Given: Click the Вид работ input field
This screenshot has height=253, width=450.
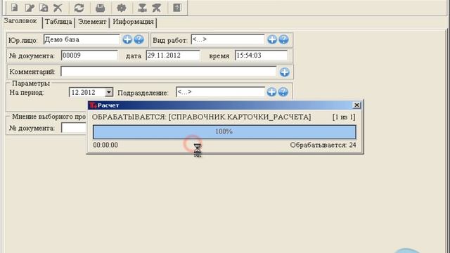Looking at the screenshot, I should (228, 39).
